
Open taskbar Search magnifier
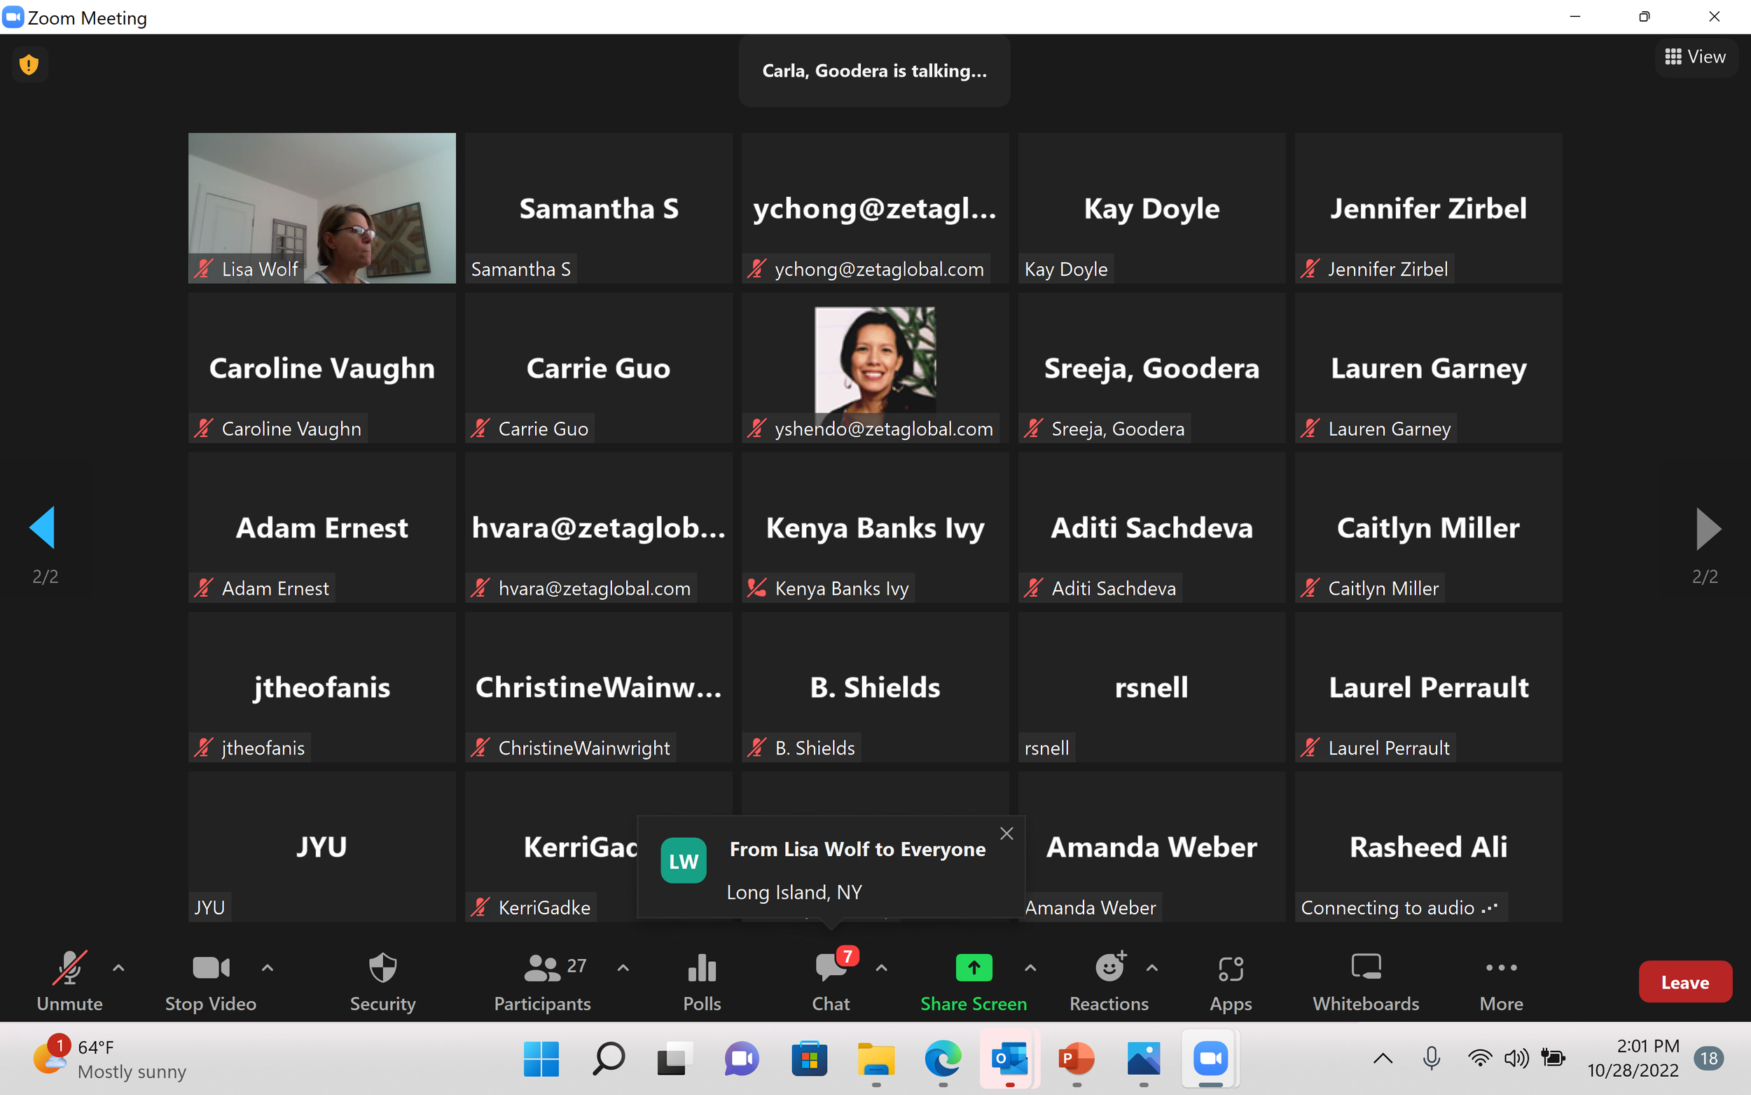[608, 1059]
